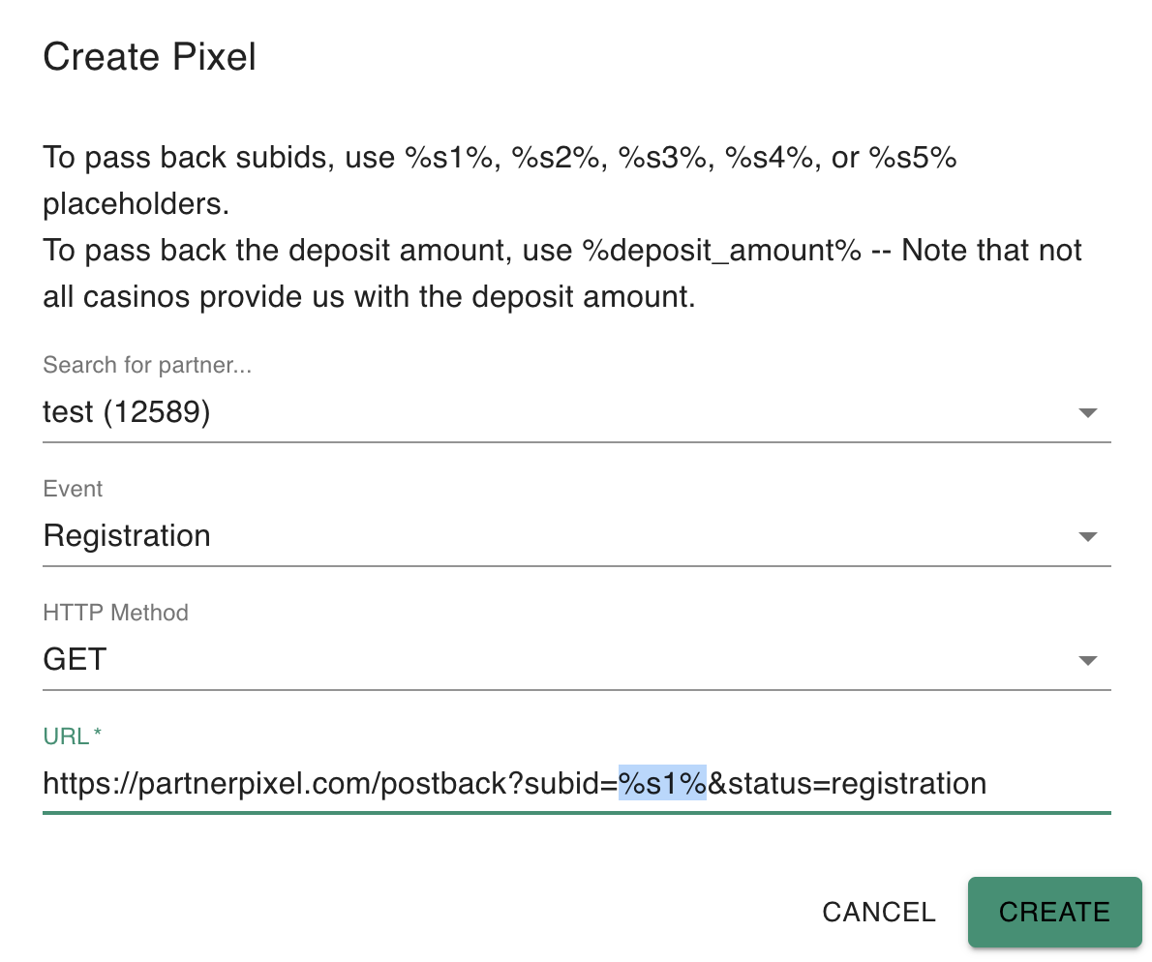The height and width of the screenshot is (962, 1152).
Task: Expand the Event dropdown arrow
Action: (1087, 537)
